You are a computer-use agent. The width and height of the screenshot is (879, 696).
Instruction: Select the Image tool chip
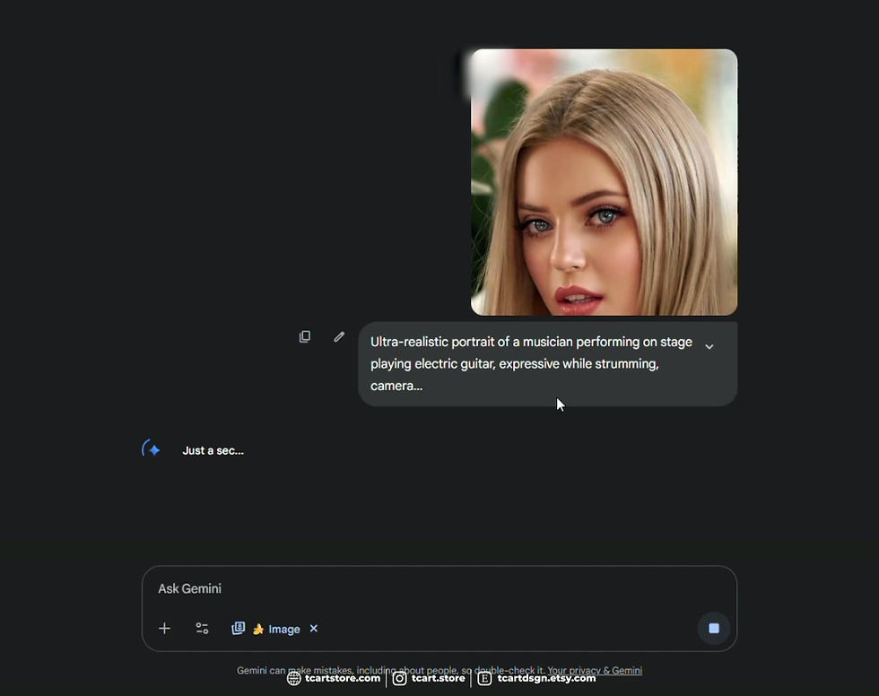pyautogui.click(x=276, y=629)
